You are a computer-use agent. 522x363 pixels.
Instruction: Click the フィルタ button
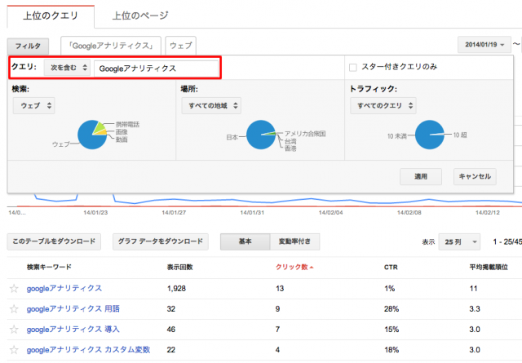[x=28, y=46]
